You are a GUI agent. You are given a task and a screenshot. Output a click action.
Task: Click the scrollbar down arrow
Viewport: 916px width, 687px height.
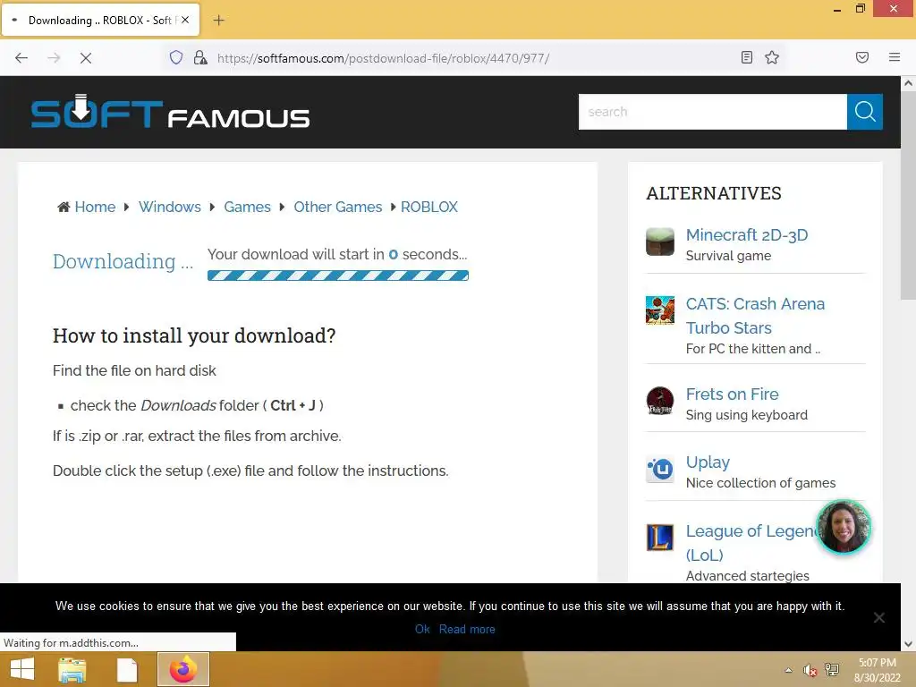[908, 644]
